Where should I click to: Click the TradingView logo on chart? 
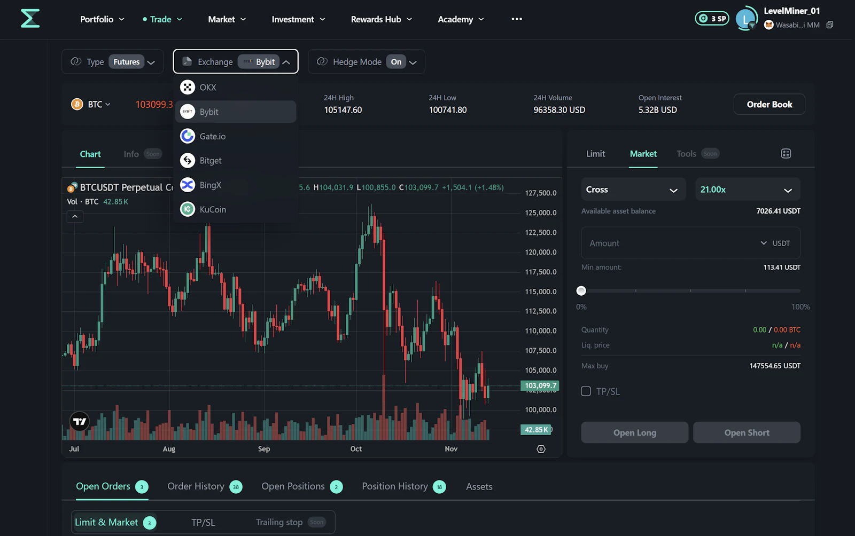[x=80, y=422]
